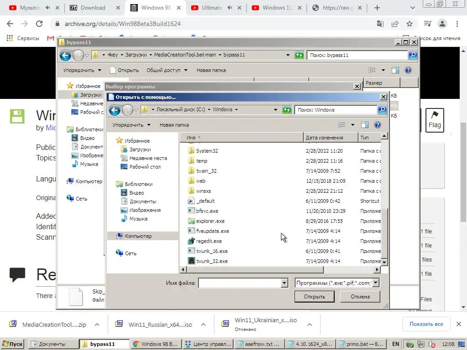Sort file list by Дата изменения column

coord(331,138)
